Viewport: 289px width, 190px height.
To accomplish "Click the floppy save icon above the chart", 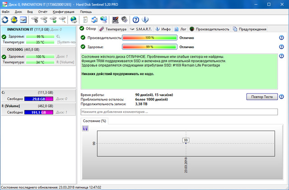I will pyautogui.click(x=85, y=128).
